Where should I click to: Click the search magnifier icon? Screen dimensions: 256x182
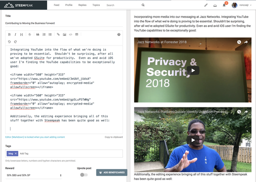point(143,5)
